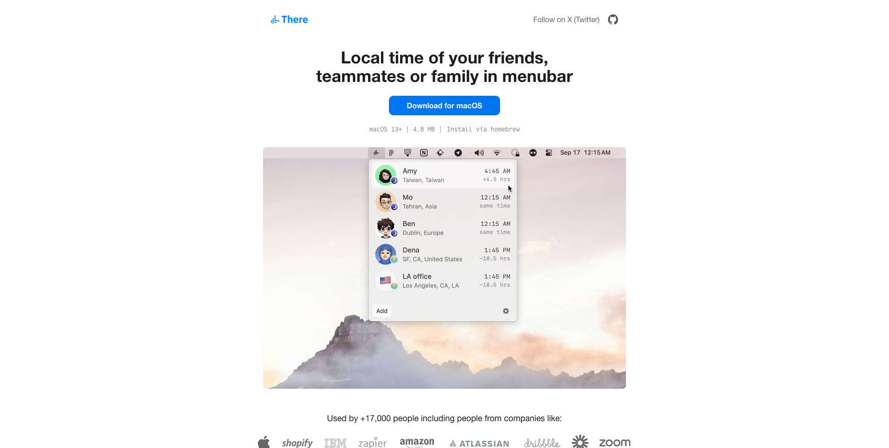
Task: Click Dena's name text
Action: coord(411,250)
